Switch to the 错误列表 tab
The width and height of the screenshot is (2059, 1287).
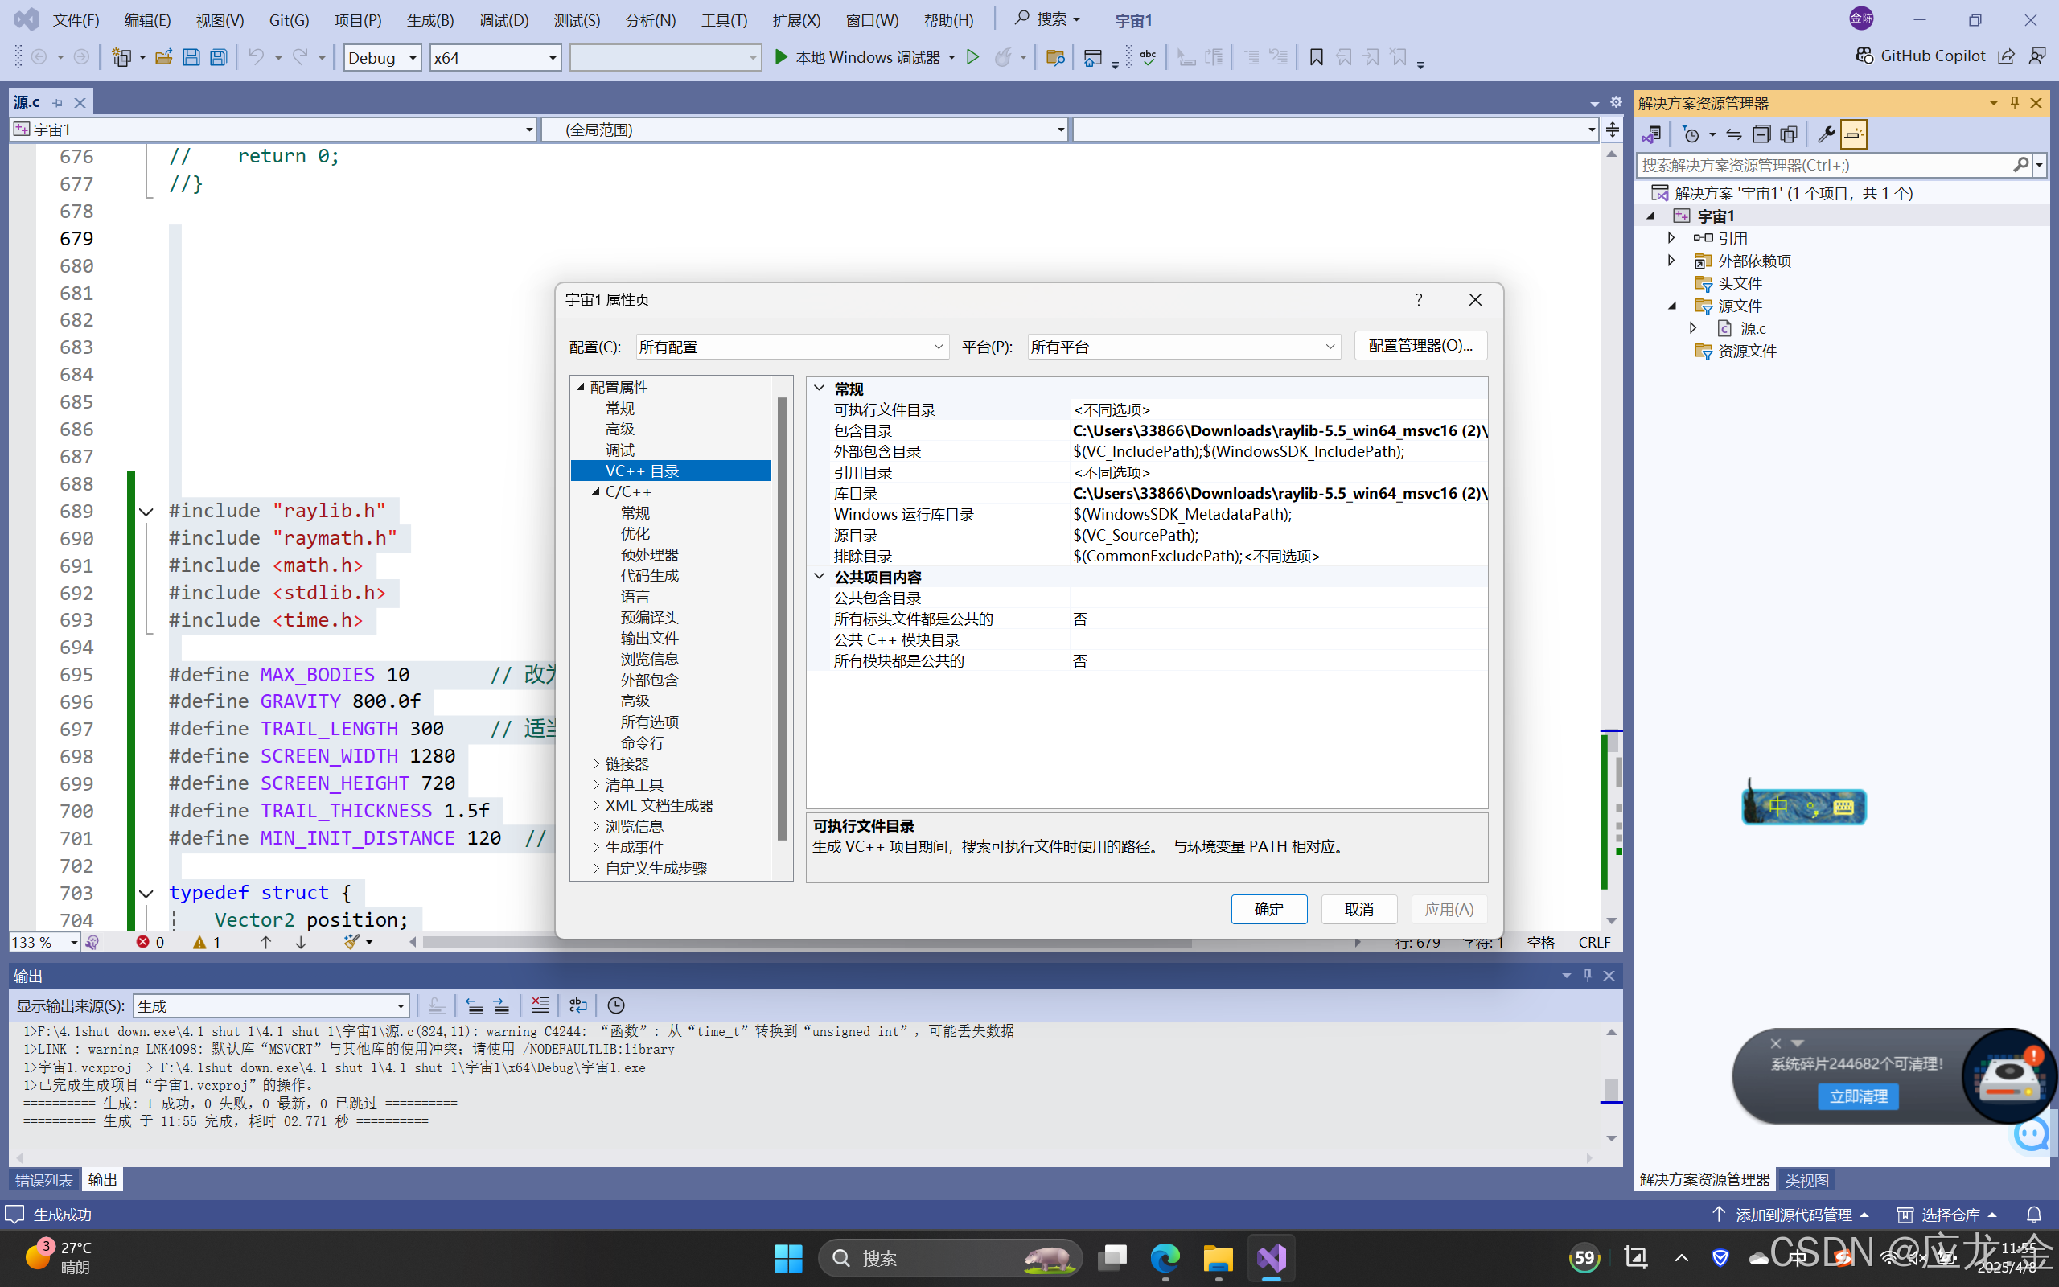[43, 1180]
